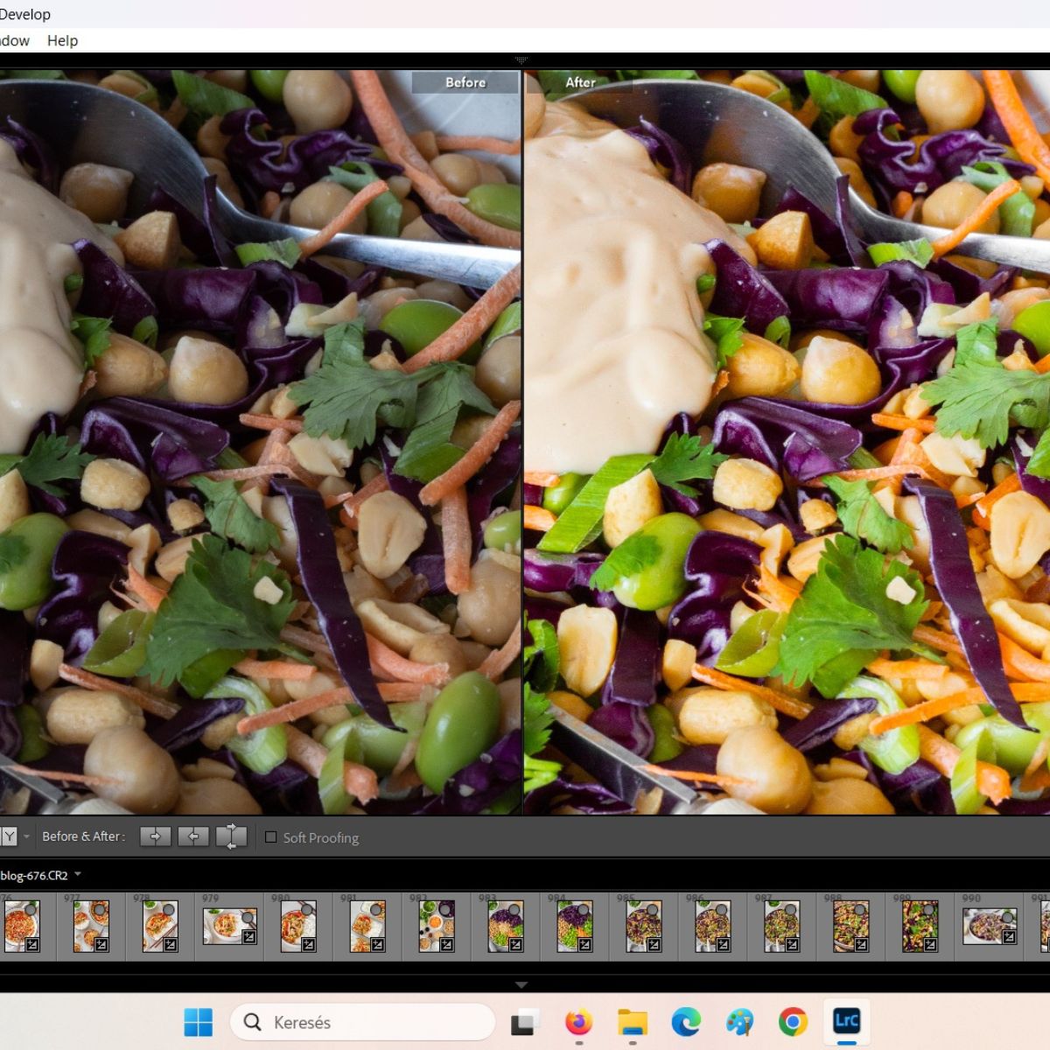Image resolution: width=1050 pixels, height=1050 pixels.
Task: Click the After preview image
Action: click(787, 442)
